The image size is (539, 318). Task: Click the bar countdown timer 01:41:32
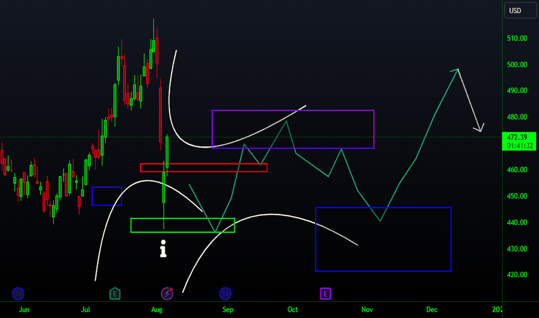pyautogui.click(x=520, y=146)
